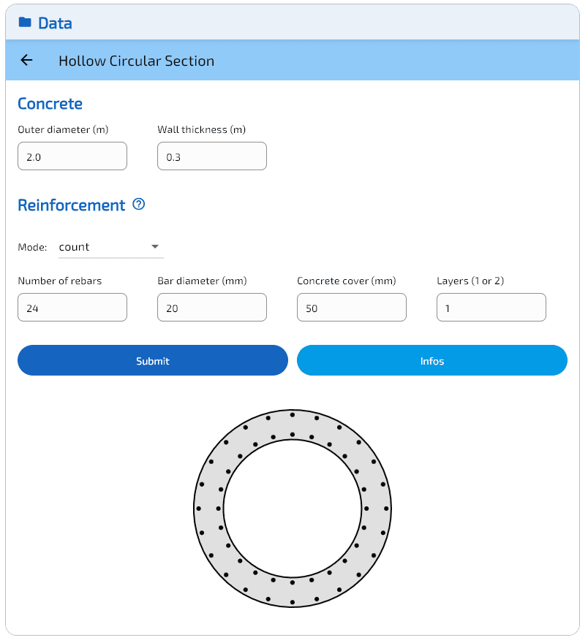The width and height of the screenshot is (588, 643).
Task: Open the Infos dialog
Action: (x=431, y=360)
